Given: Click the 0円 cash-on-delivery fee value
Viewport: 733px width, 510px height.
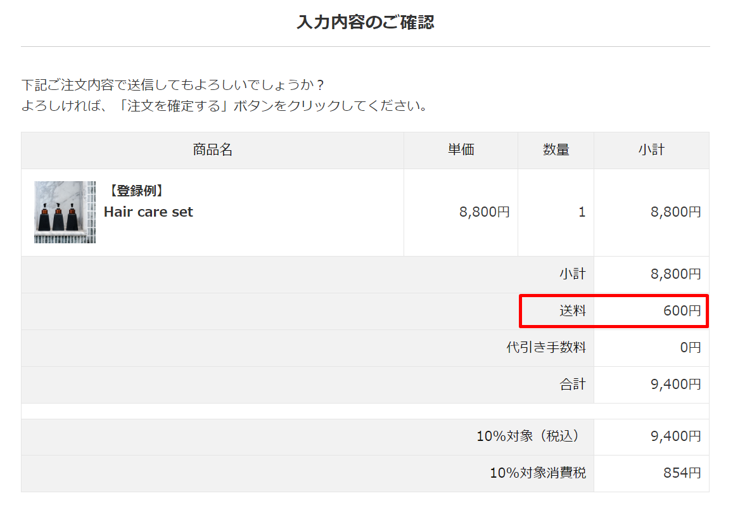Looking at the screenshot, I should point(691,348).
